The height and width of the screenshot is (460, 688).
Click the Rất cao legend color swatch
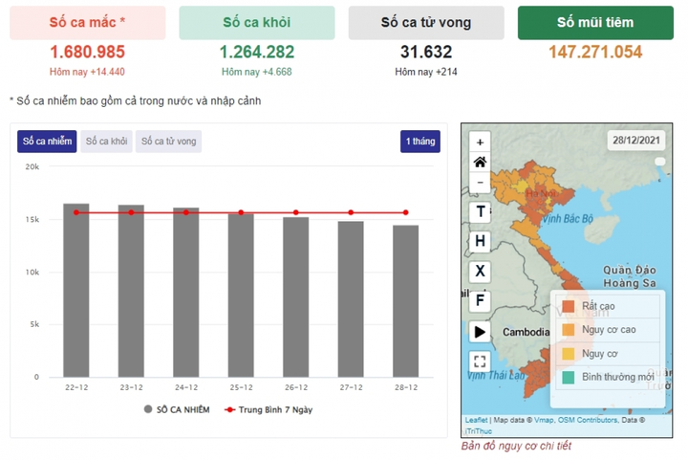pos(569,306)
